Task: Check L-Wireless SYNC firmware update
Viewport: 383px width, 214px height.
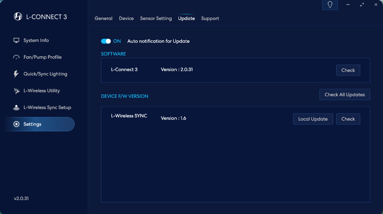Action: [x=348, y=119]
